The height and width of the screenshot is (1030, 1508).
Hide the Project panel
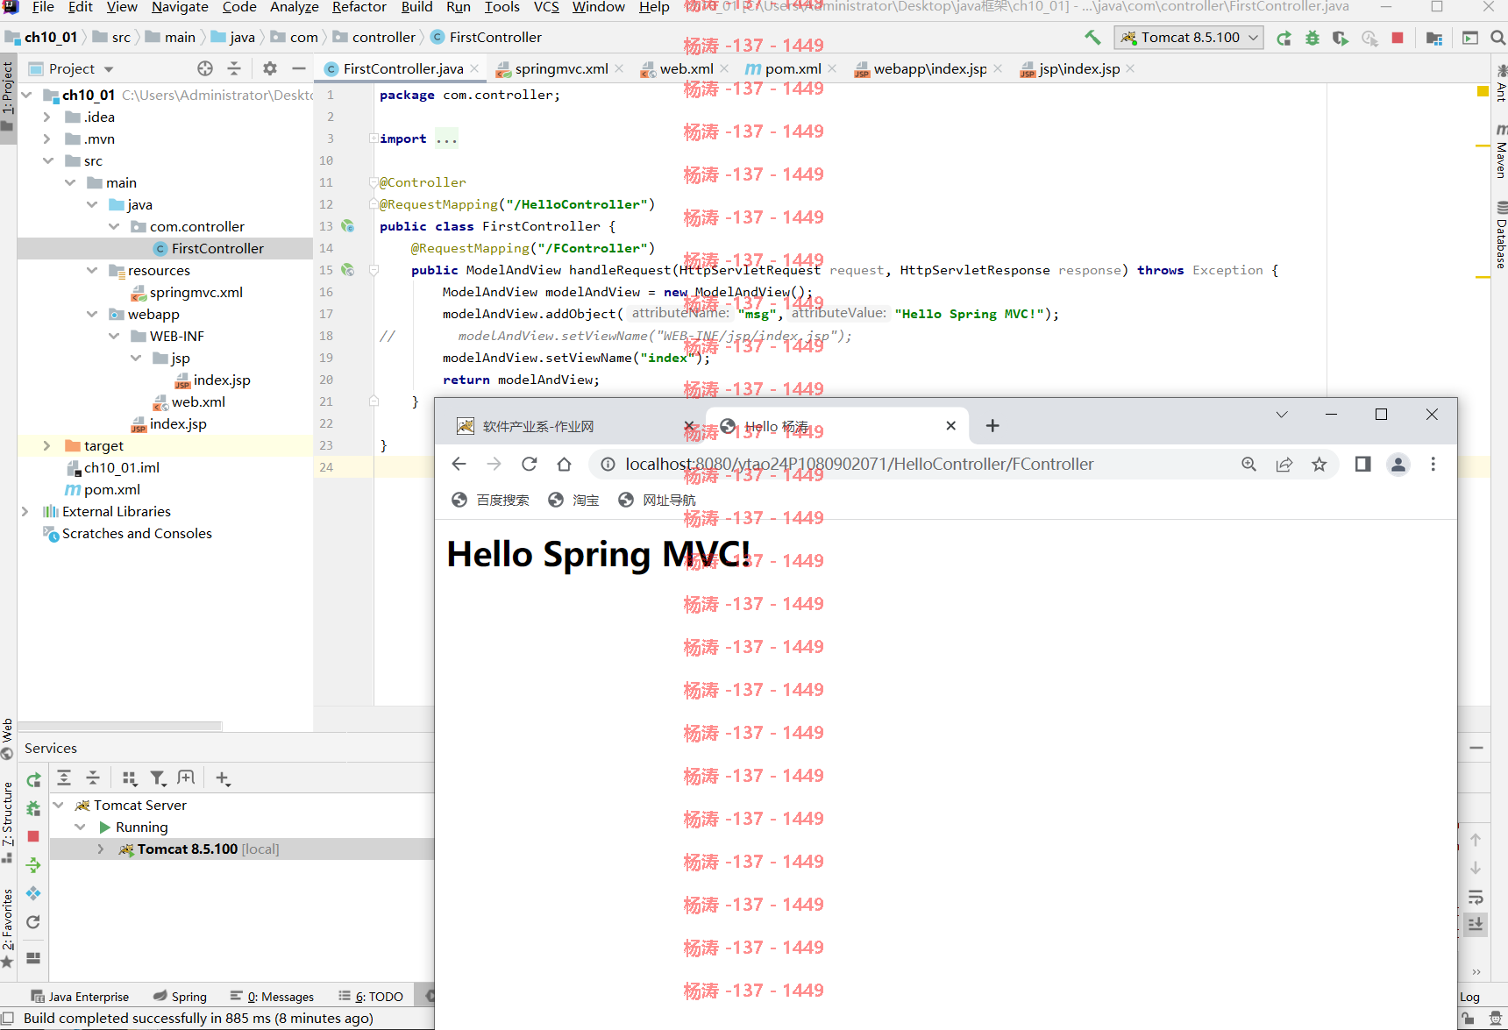299,68
